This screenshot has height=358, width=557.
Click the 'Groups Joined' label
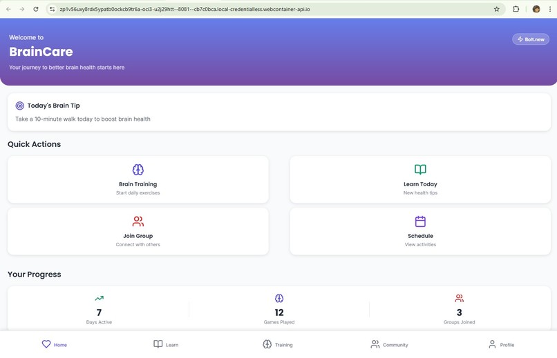pyautogui.click(x=460, y=322)
